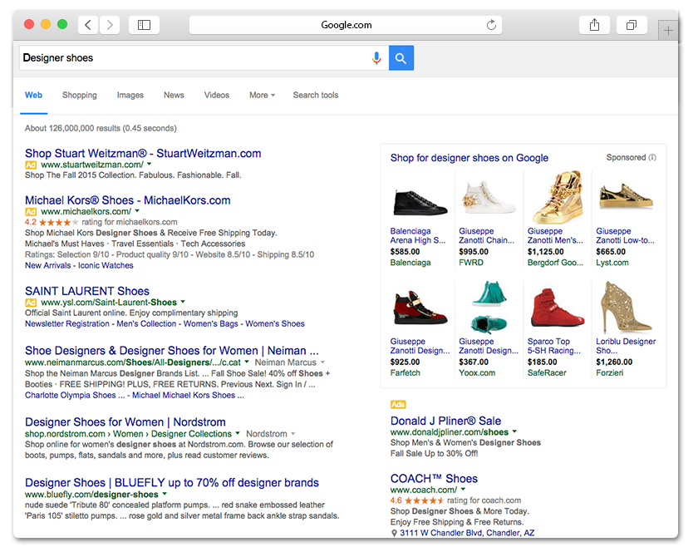
Task: Click the browser Back arrow button
Action: click(x=88, y=25)
